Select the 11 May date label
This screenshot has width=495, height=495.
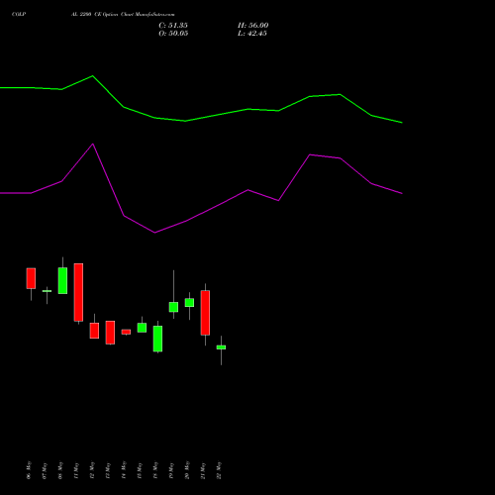76,470
